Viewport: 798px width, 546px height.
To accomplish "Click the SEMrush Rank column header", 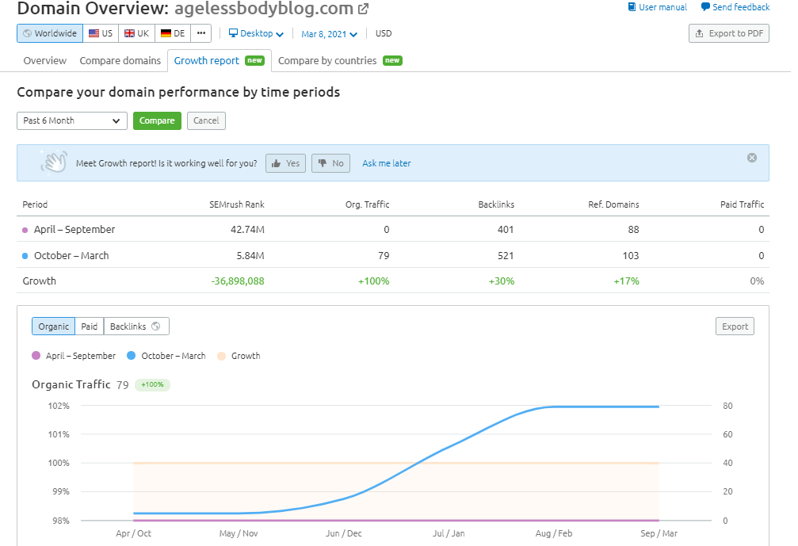I will [237, 204].
